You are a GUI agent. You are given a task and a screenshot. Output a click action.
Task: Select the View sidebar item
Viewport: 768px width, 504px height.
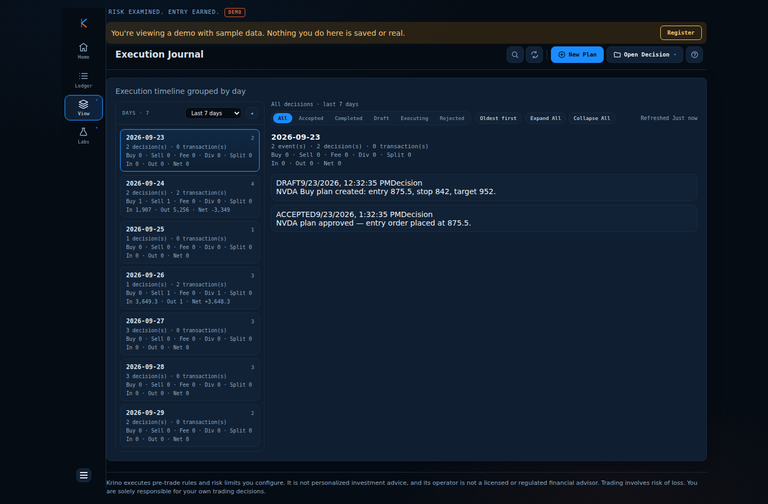84,108
